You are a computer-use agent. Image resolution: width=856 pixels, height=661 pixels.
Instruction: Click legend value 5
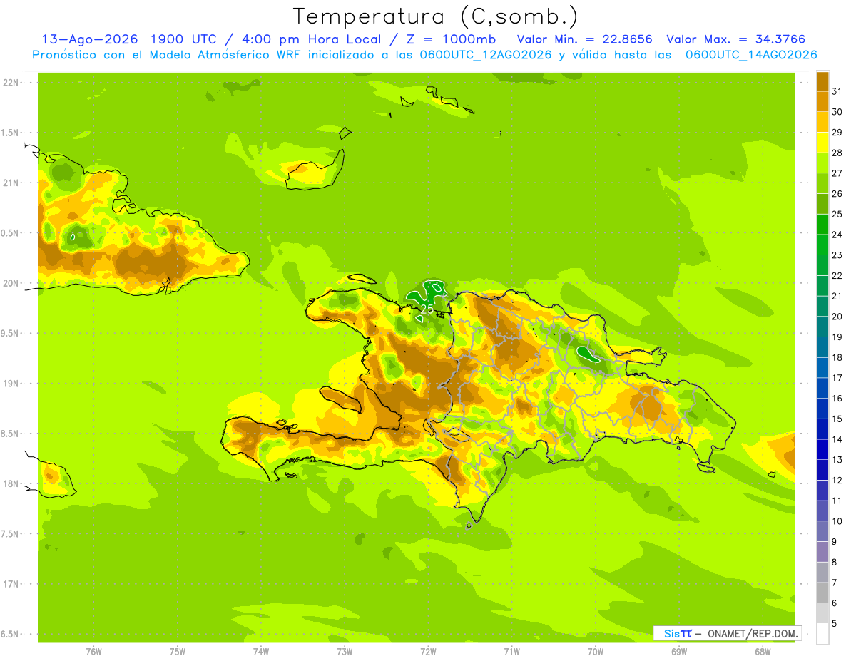(835, 623)
